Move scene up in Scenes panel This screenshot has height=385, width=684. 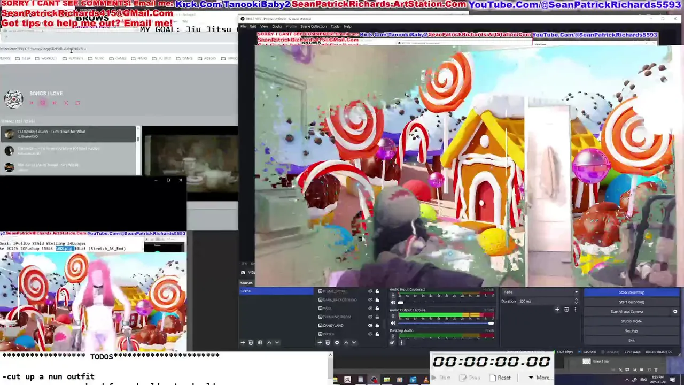coord(269,342)
